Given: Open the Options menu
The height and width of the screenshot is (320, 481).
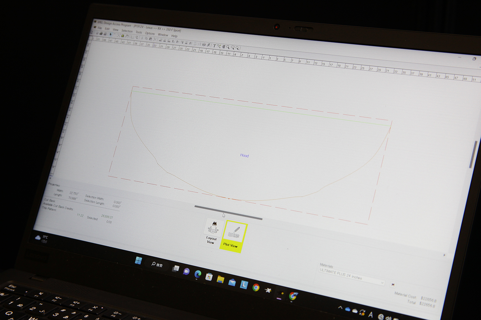Looking at the screenshot, I should (150, 33).
